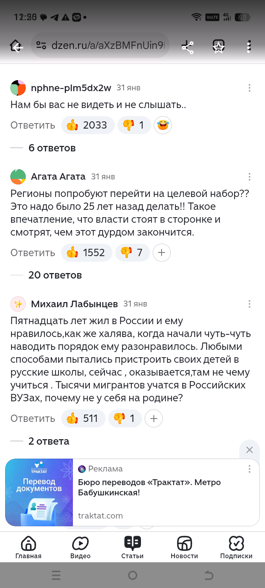Expand the 20 replies thread

[55, 275]
